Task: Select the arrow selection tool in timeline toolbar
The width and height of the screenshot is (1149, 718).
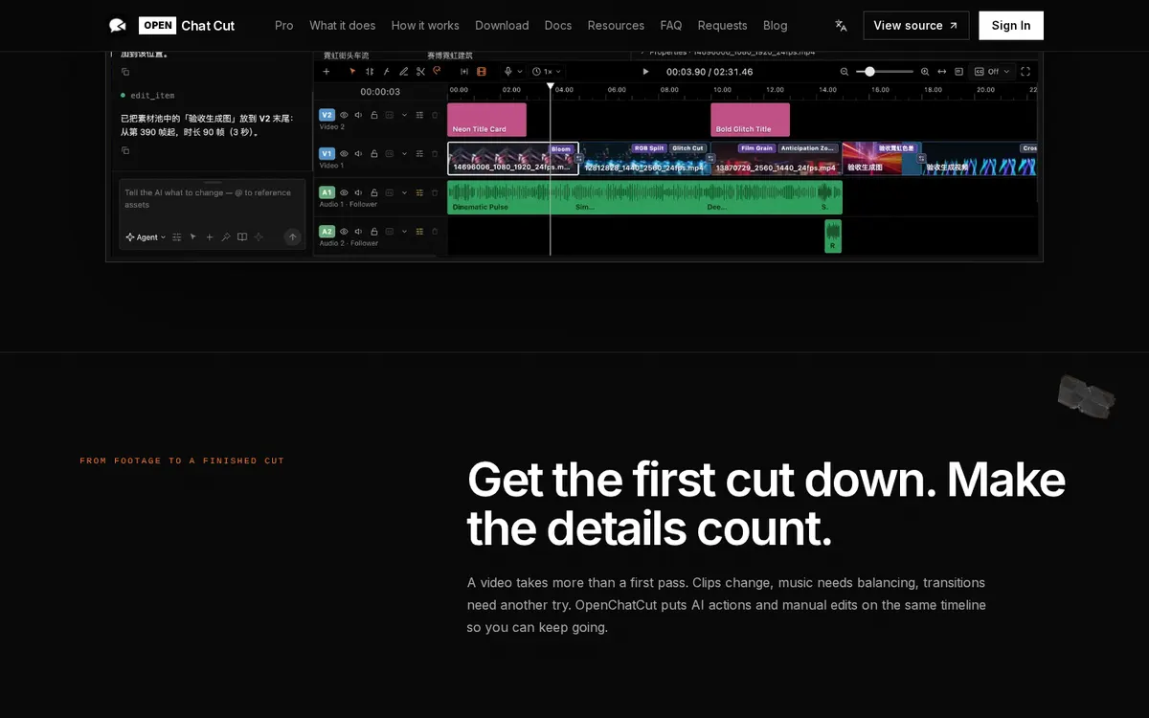Action: 352,71
